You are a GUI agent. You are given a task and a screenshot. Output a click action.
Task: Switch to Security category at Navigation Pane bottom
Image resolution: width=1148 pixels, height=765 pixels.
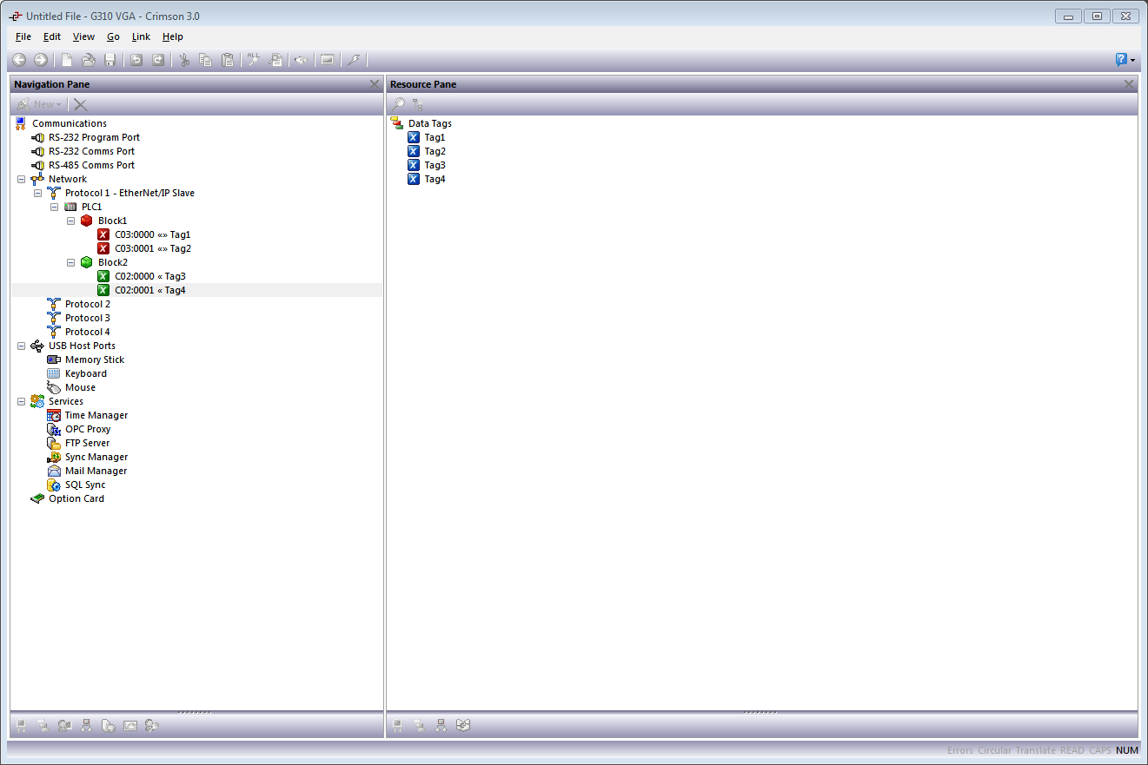[151, 726]
